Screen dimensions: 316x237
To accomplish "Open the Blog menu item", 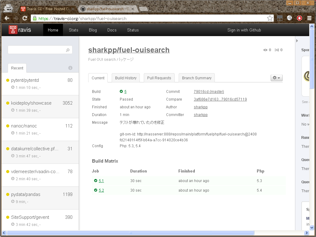I will click(93, 30).
